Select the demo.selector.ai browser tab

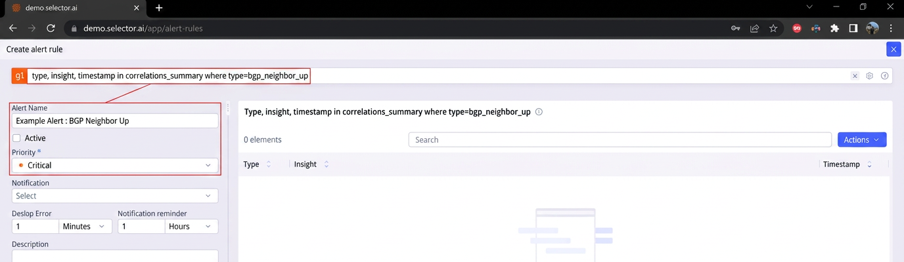click(x=76, y=8)
